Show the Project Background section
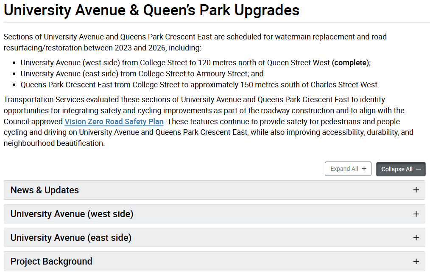The height and width of the screenshot is (276, 430). 51,261
